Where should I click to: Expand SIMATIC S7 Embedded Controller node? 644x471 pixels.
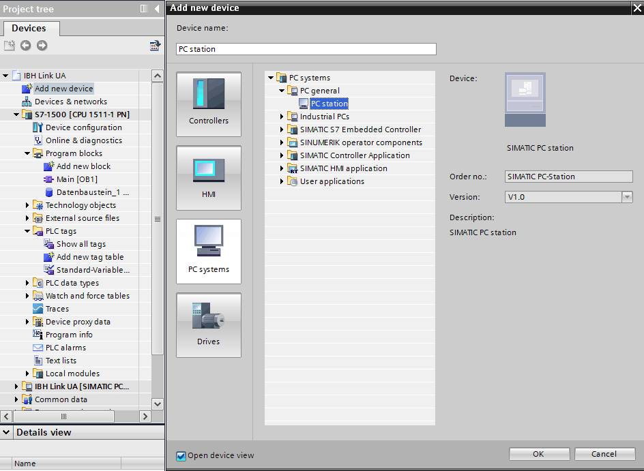coord(282,130)
